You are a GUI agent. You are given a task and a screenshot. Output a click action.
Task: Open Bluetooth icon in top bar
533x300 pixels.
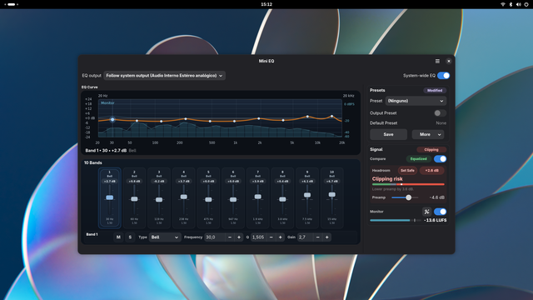[511, 4]
